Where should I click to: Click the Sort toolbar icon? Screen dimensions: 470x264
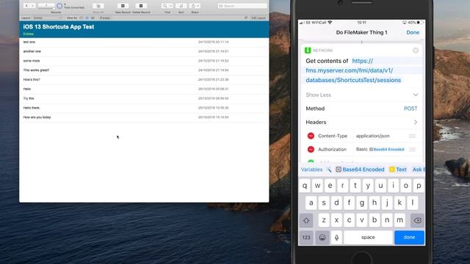(181, 6)
